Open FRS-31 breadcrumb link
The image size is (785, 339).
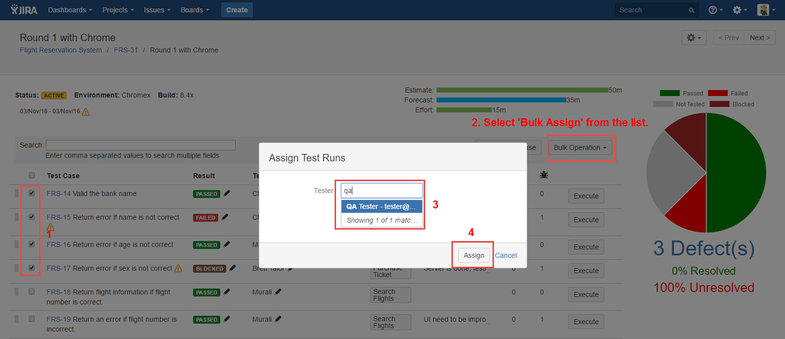pos(126,50)
